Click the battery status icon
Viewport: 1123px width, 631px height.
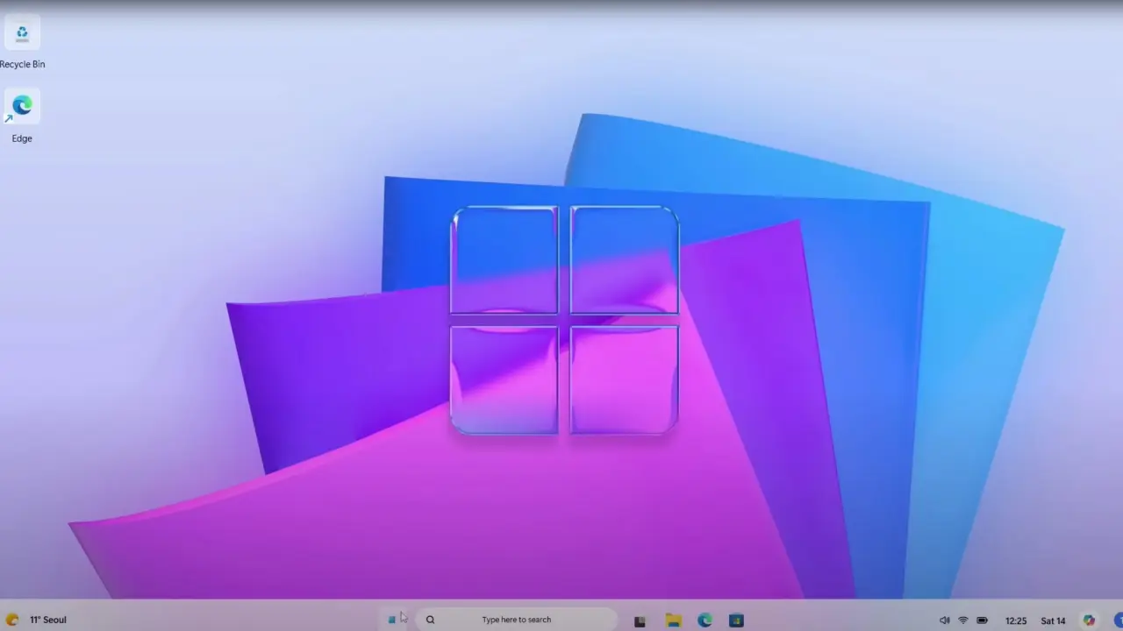pos(982,620)
